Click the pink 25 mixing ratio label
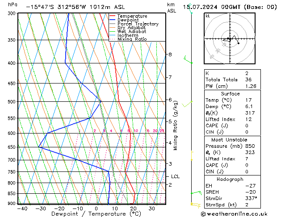The width and height of the screenshot is (281, 217). (x=162, y=131)
